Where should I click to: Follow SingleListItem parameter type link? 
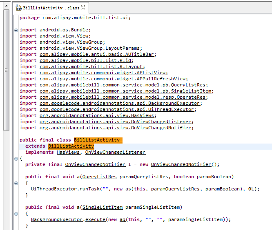click(103, 207)
